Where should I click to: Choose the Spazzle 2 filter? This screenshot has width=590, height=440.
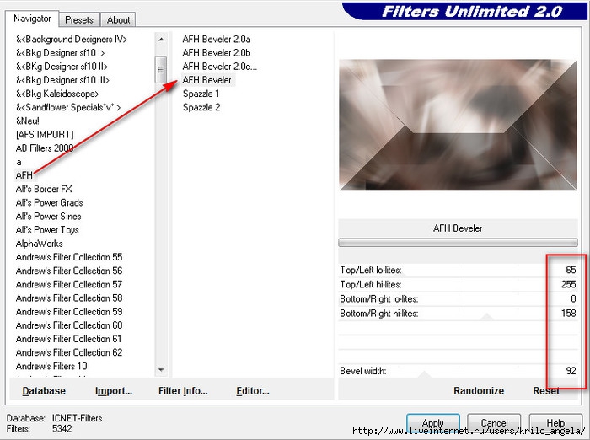click(x=201, y=107)
